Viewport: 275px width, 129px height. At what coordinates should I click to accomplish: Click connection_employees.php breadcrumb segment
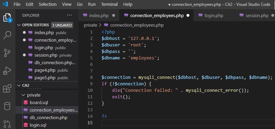[137, 25]
